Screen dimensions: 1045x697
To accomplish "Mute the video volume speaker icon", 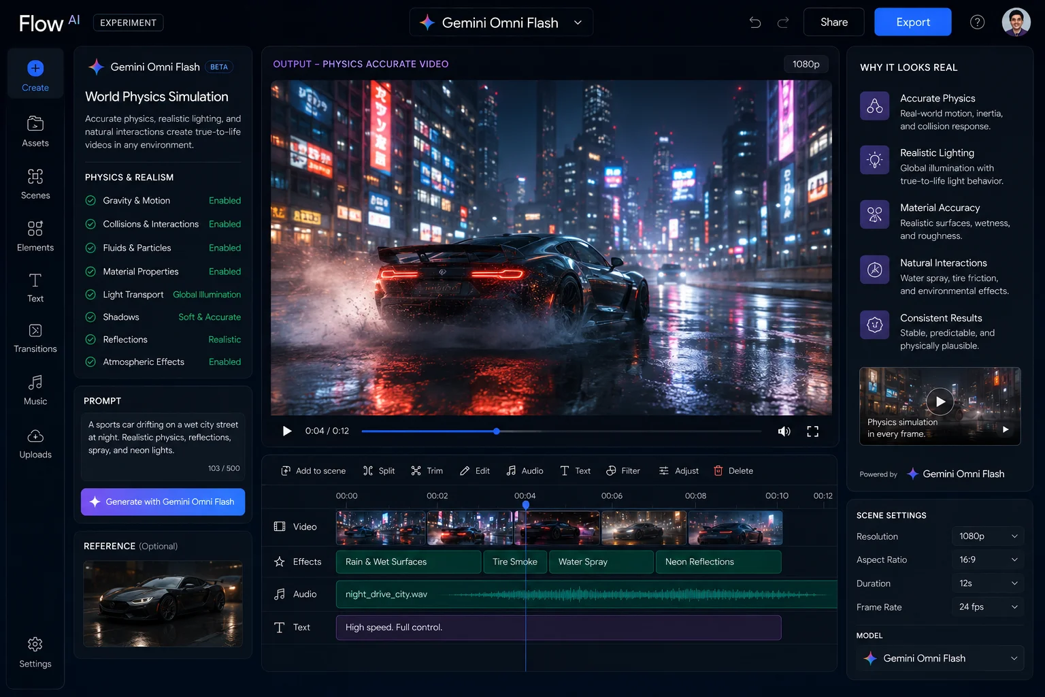I will (784, 431).
